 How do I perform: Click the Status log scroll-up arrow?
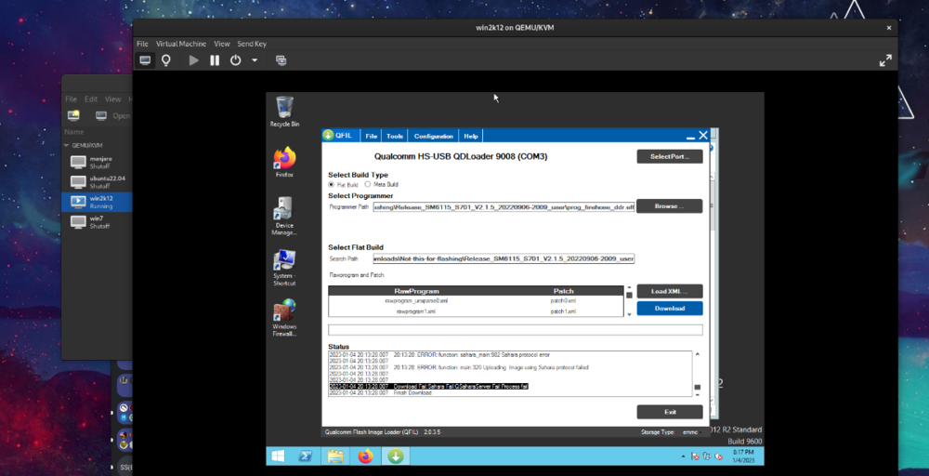698,354
